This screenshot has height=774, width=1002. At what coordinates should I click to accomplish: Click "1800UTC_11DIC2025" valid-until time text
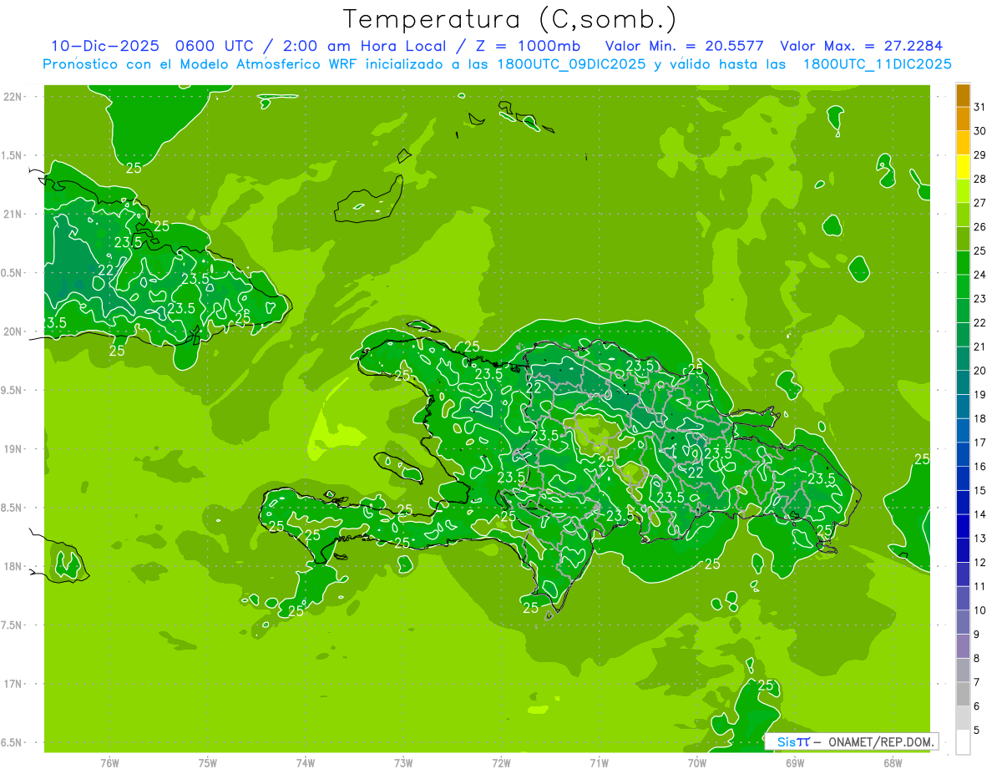pos(877,64)
